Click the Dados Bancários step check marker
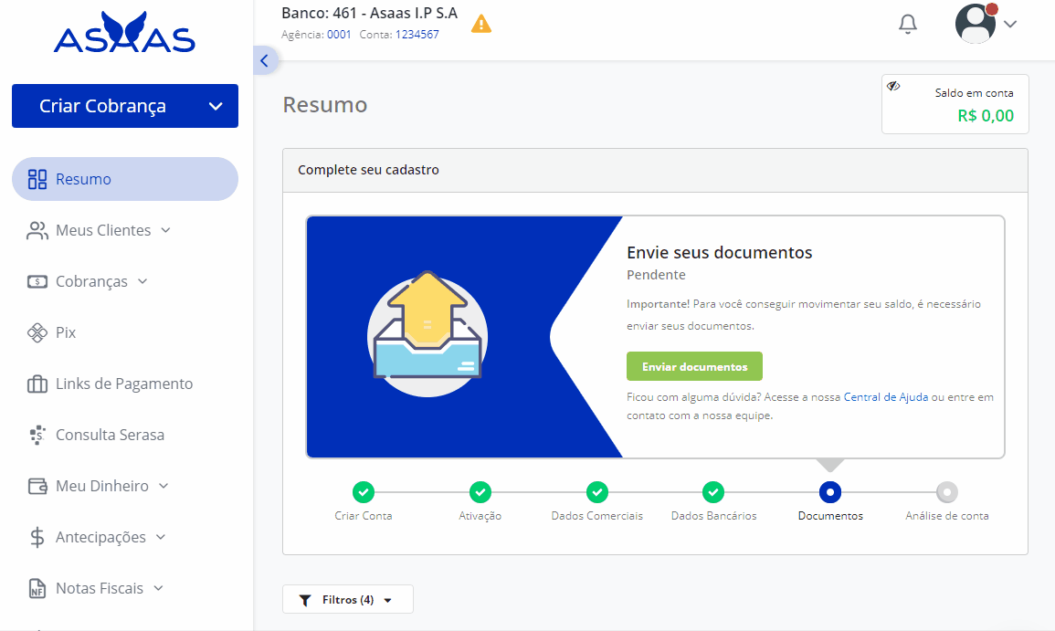Viewport: 1055px width, 631px height. pyautogui.click(x=713, y=492)
